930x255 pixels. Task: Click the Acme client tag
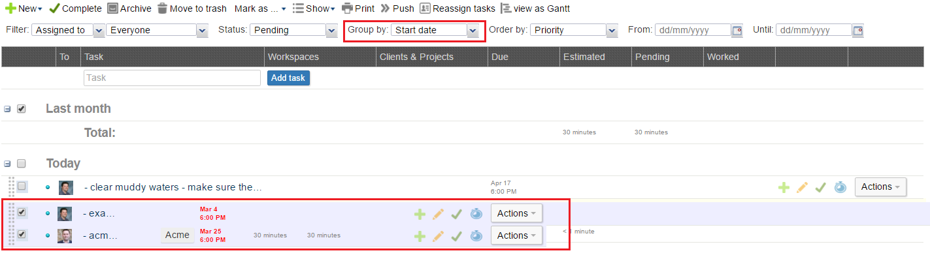177,235
